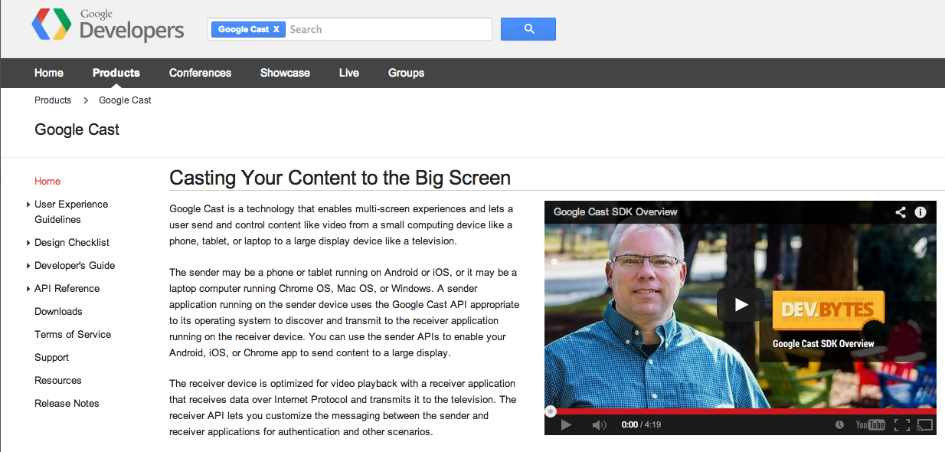Expand the Developer's Guide arrow

coord(28,266)
